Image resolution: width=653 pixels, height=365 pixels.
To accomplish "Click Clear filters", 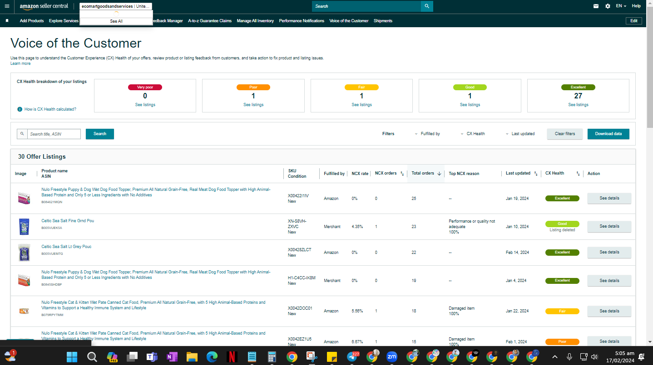I will click(x=565, y=134).
